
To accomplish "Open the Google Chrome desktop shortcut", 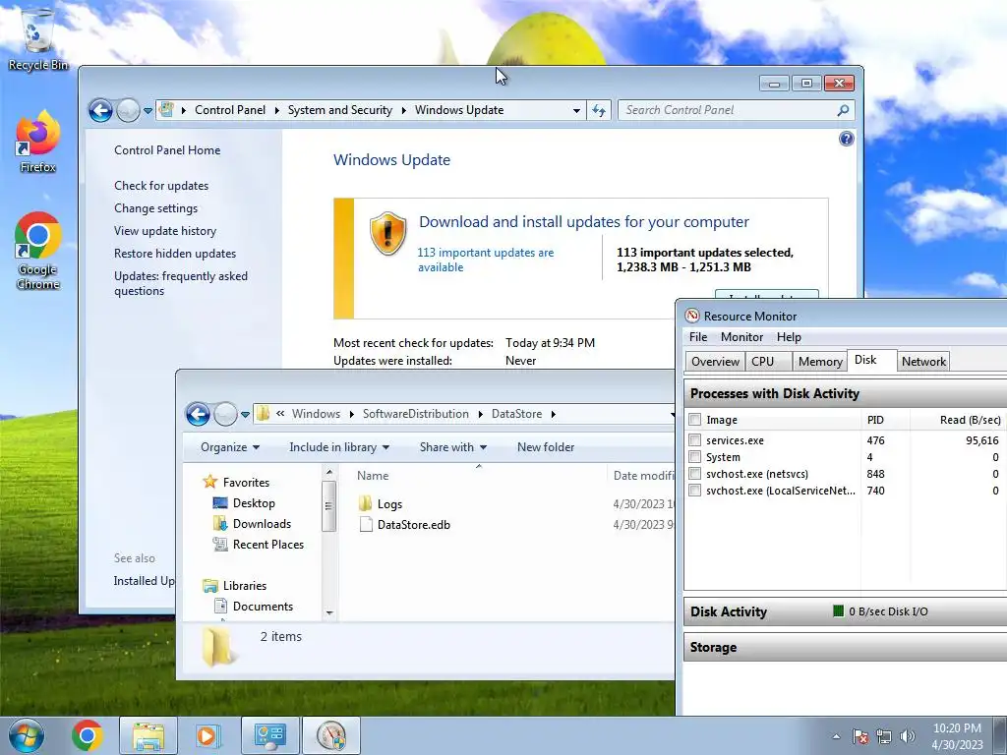I will click(x=37, y=251).
